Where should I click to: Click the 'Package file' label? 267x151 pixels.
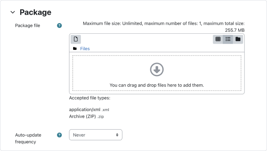pyautogui.click(x=28, y=26)
